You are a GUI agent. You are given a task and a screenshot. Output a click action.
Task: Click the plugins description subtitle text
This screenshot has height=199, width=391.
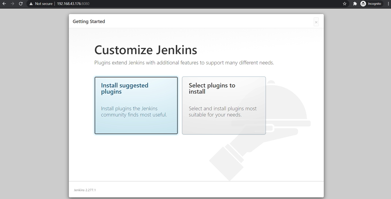click(x=184, y=63)
